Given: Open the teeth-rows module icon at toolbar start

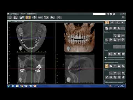Looking at the screenshot, I should (10, 17).
